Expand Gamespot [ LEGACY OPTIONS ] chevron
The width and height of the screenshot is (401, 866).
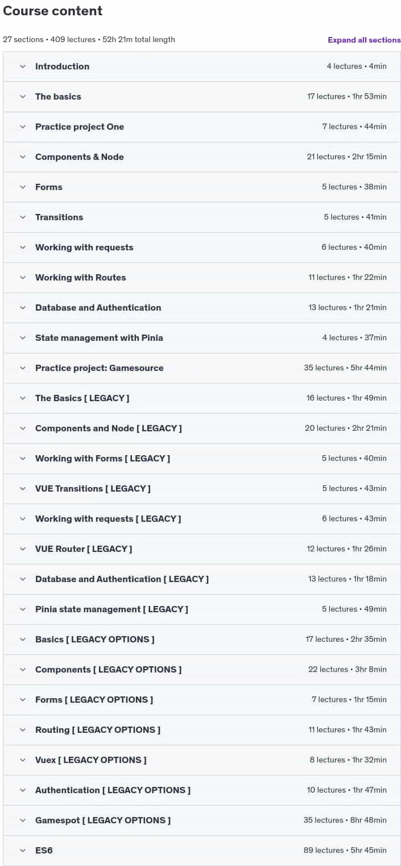23,820
